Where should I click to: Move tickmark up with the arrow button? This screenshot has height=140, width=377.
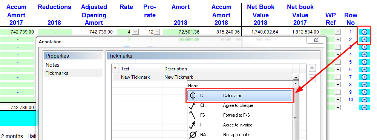pyautogui.click(x=312, y=68)
